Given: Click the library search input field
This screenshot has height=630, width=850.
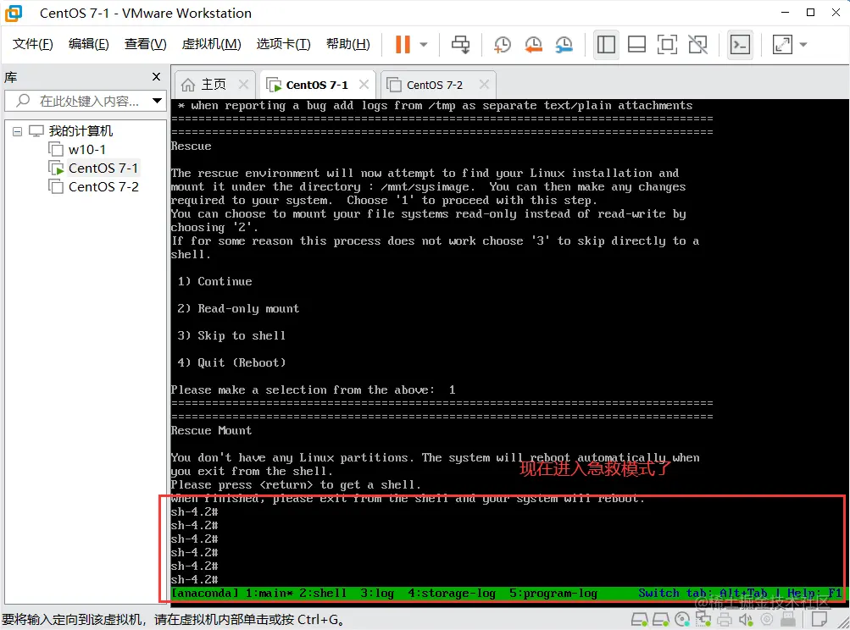Looking at the screenshot, I should point(85,101).
